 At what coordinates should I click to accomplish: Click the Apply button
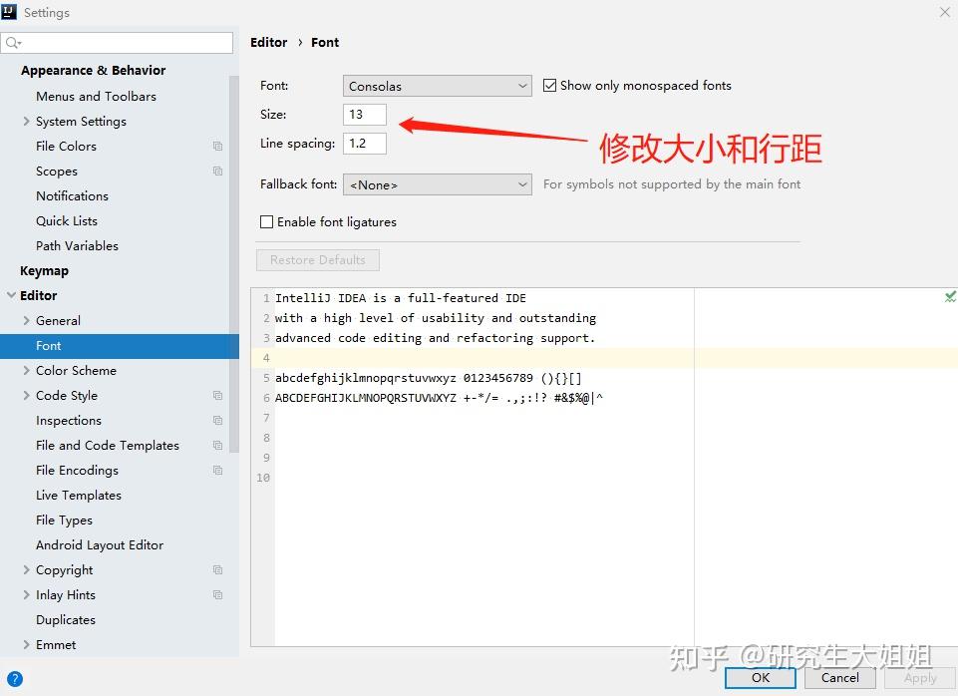920,678
